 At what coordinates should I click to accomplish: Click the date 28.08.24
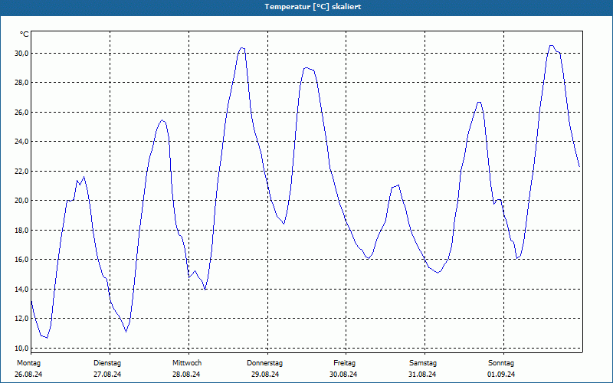[x=186, y=375]
